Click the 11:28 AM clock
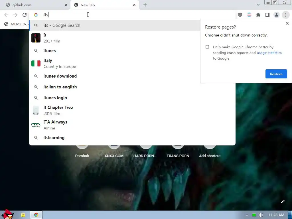Screen dimensions: 292x219 click(276, 215)
